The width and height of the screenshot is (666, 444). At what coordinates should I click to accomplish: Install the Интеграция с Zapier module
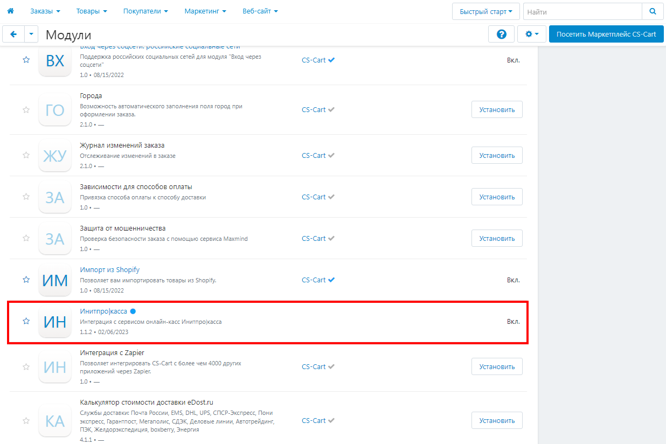(497, 366)
